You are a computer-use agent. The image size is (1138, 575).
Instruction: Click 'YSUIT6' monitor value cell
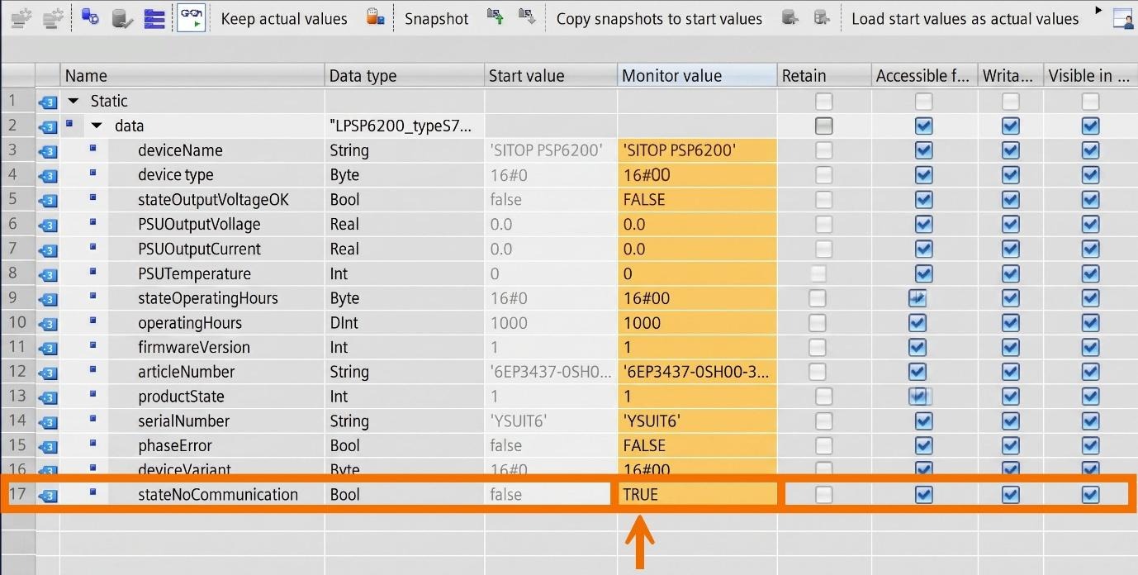click(697, 421)
